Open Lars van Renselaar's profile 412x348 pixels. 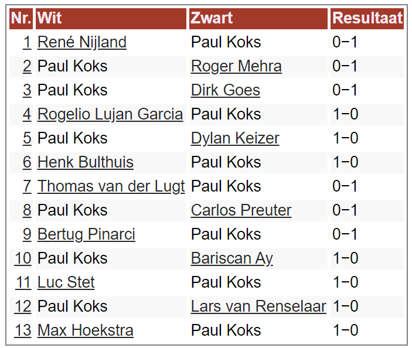pos(258,306)
